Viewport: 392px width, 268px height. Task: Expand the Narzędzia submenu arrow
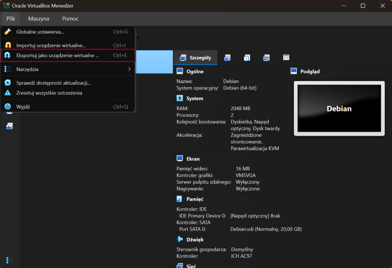(129, 69)
